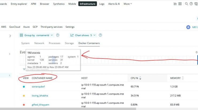Open the AWS sub-navigation tab

click(x=3, y=27)
